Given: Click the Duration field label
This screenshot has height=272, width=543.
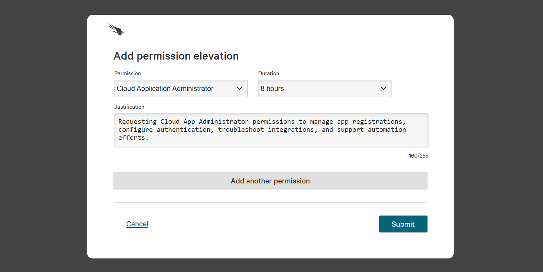Looking at the screenshot, I should point(269,73).
